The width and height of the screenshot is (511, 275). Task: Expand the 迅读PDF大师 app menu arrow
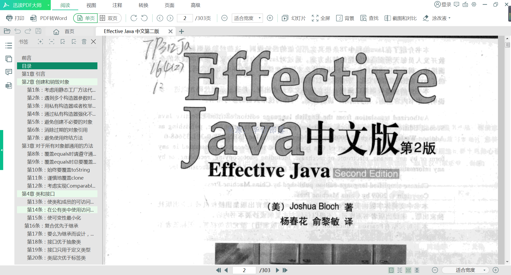click(48, 5)
